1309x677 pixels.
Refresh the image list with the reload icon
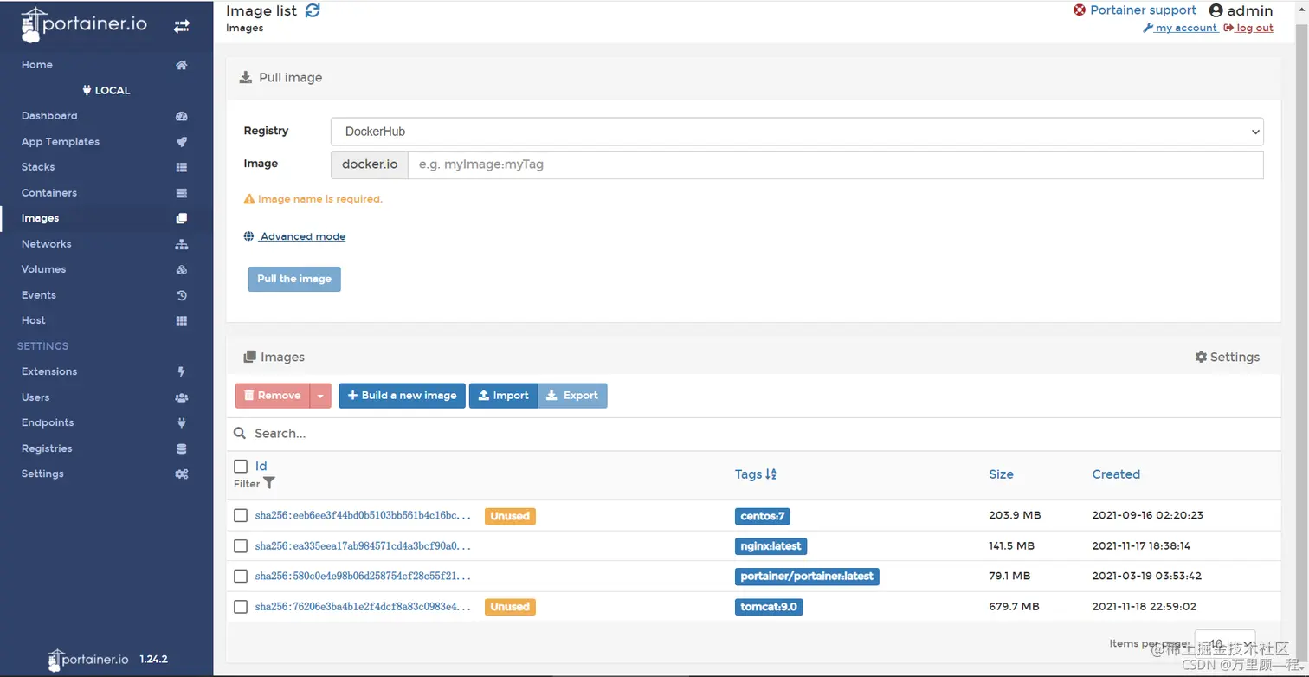coord(313,10)
